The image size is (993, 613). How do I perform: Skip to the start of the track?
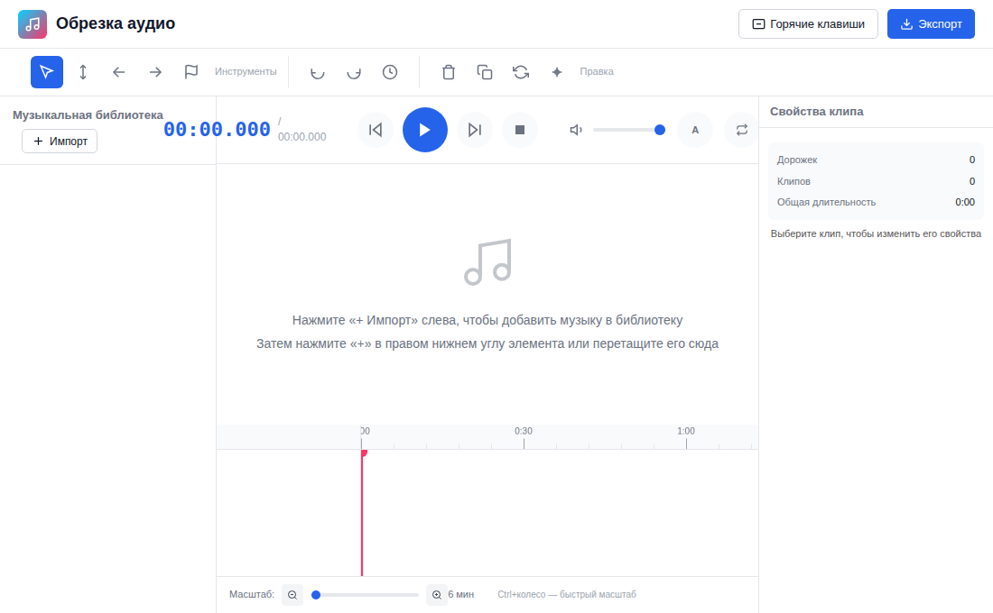click(x=376, y=130)
